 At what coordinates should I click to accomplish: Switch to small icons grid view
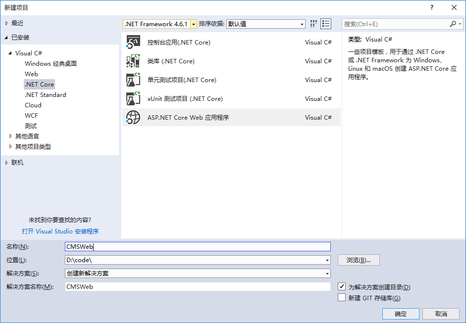tap(313, 24)
